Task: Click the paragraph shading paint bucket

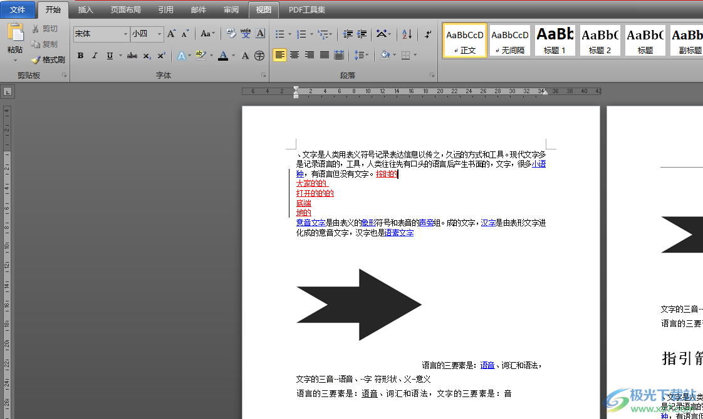Action: 385,55
